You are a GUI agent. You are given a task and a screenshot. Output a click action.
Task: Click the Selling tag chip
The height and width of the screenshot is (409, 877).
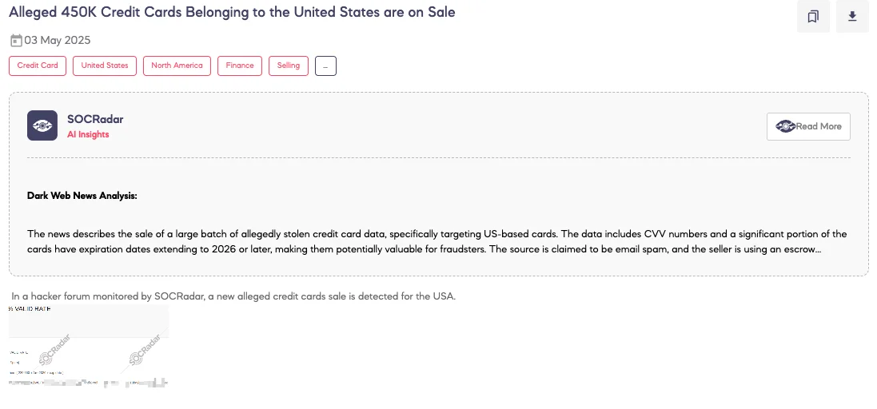pos(289,66)
